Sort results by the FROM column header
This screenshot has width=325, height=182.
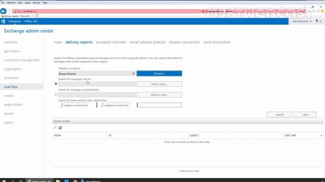tap(79, 135)
